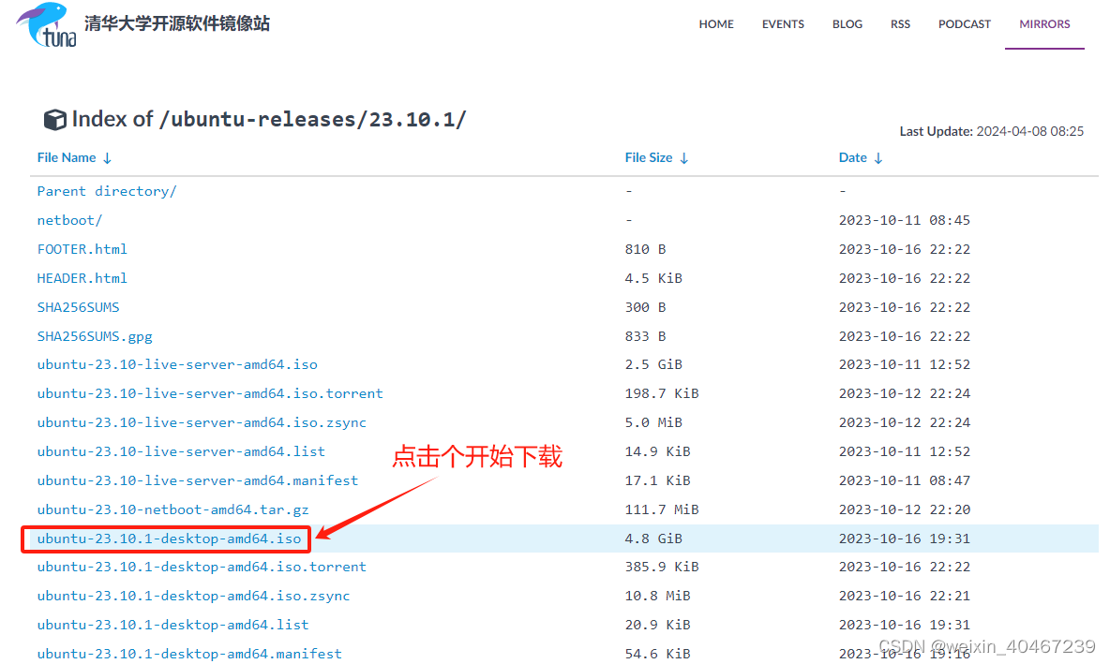The height and width of the screenshot is (664, 1110).
Task: Open the HOME menu item
Action: 715,24
